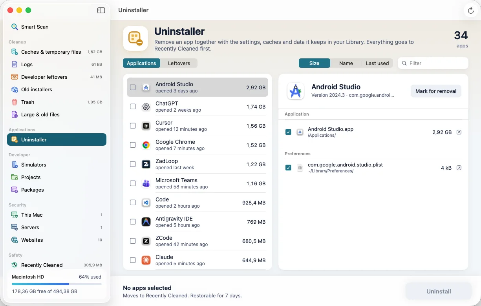Open the Large & old files icon
This screenshot has height=306, width=481.
coord(15,114)
